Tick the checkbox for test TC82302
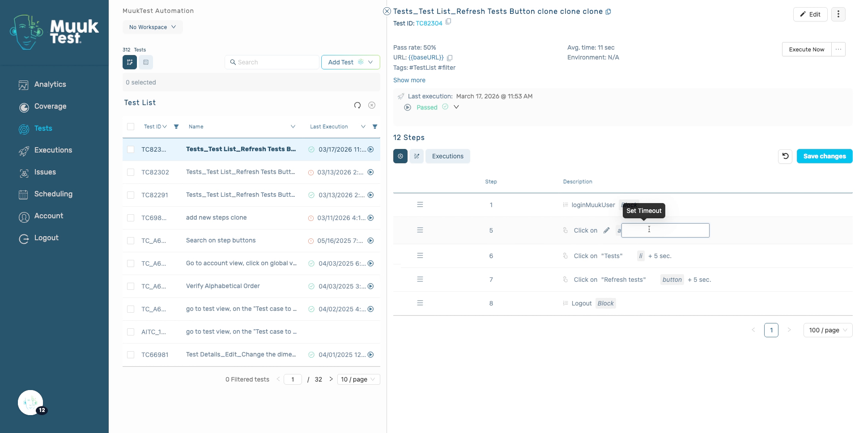This screenshot has height=433, width=859. [131, 172]
